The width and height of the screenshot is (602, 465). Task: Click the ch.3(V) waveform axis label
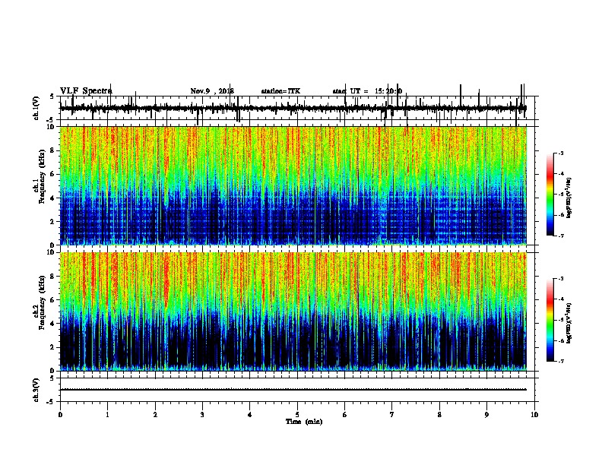(x=36, y=390)
